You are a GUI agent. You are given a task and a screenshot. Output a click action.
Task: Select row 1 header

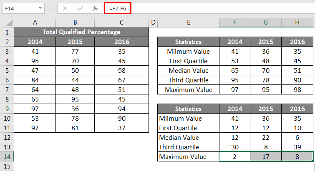pyautogui.click(x=7, y=32)
